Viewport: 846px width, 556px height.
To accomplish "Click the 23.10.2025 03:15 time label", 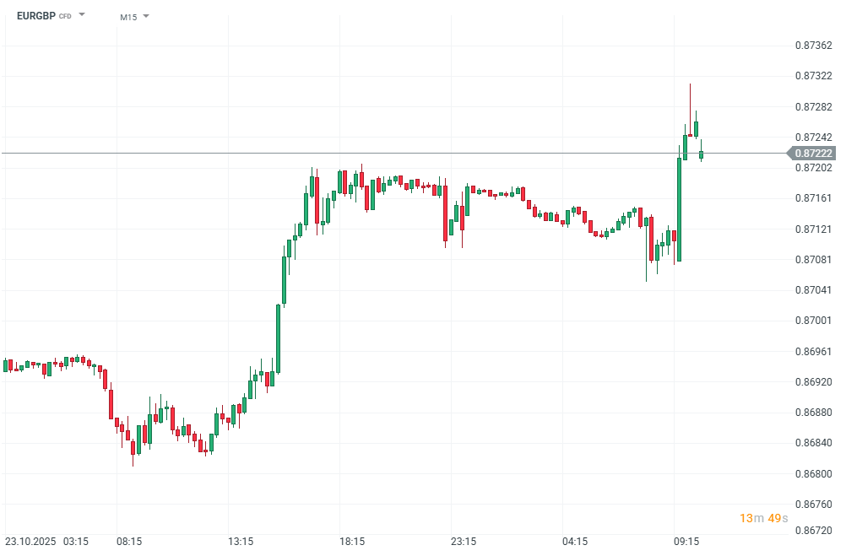I will point(46,541).
